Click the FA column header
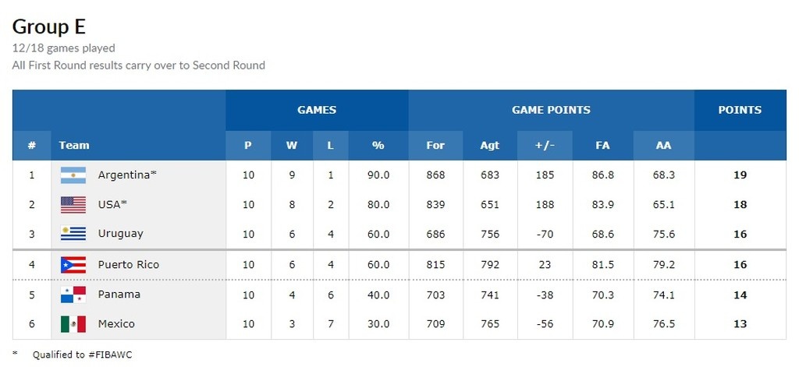 tap(602, 145)
